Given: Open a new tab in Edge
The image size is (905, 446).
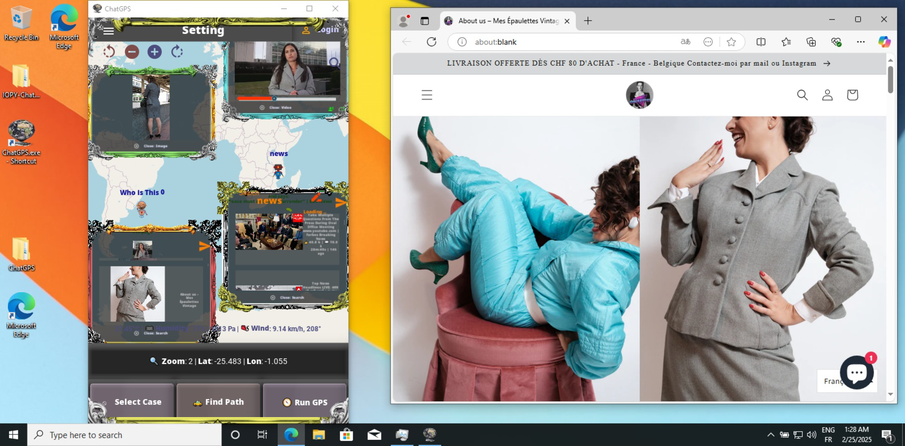Looking at the screenshot, I should pos(588,21).
